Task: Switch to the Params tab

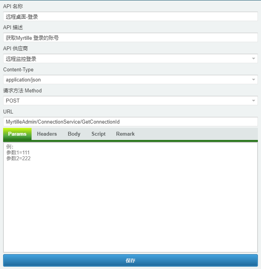Action: pyautogui.click(x=17, y=134)
